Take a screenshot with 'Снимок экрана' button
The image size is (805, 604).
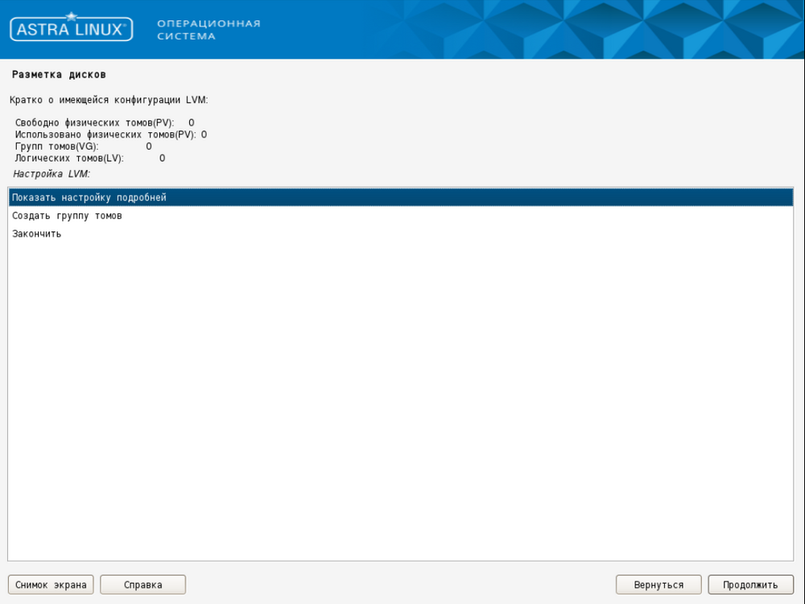(x=51, y=585)
